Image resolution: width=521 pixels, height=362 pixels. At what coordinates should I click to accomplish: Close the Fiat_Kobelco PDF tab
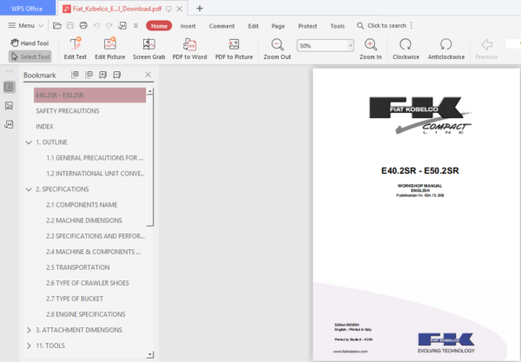(180, 9)
